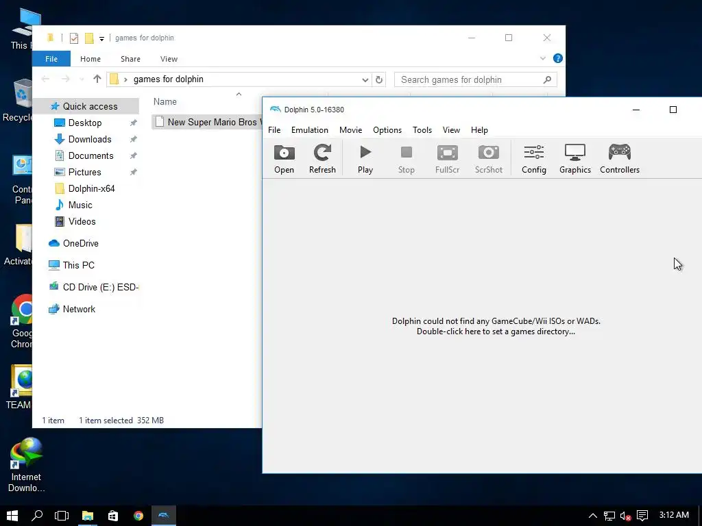
Task: Open taskbar Search
Action: [37, 516]
